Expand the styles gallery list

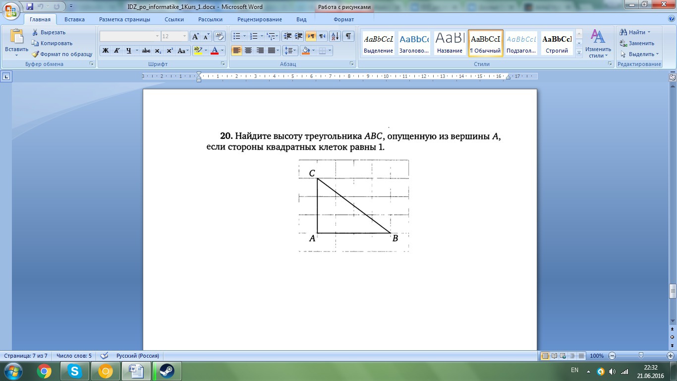pos(579,52)
